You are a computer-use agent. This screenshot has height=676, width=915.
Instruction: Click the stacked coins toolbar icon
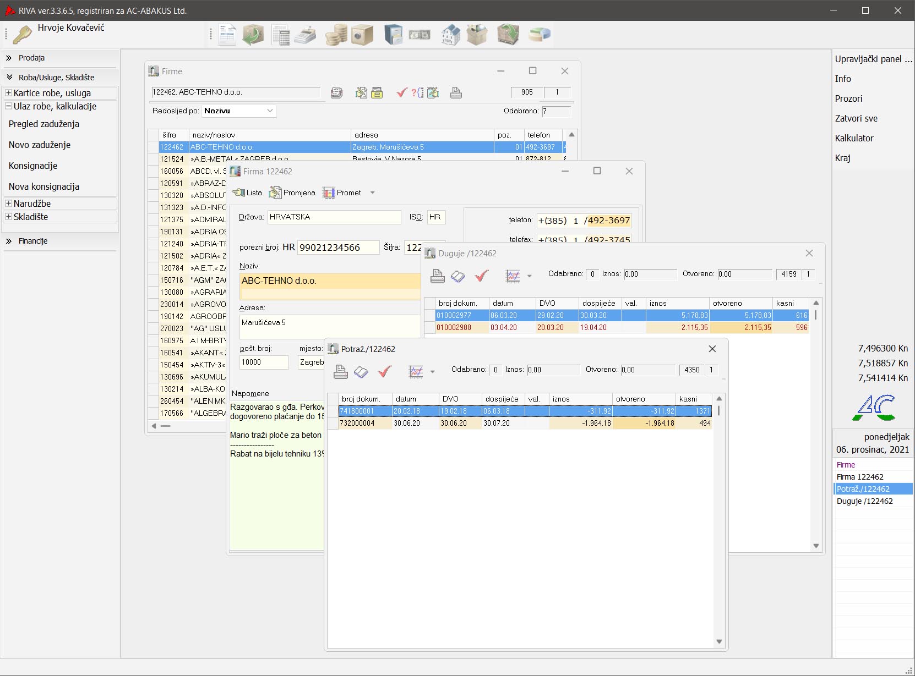336,35
